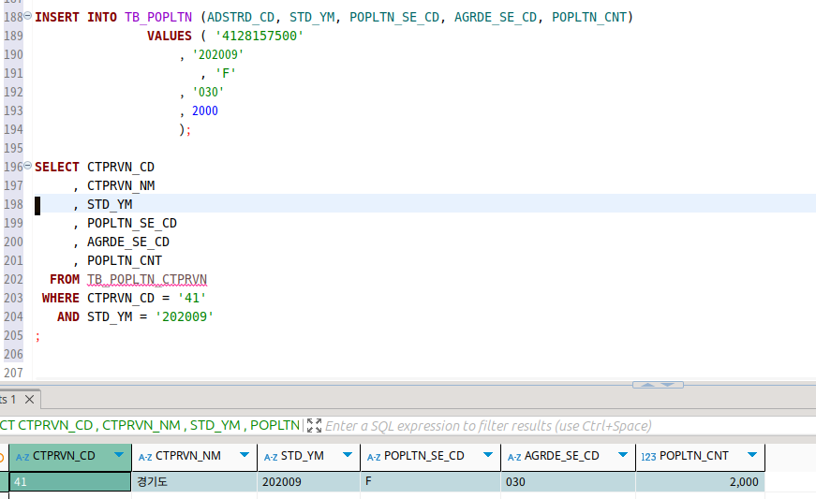Click the TB_POPLTN table name in INSERT

[x=158, y=17]
